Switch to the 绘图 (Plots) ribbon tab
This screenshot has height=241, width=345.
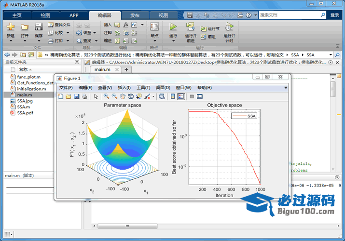(45, 15)
